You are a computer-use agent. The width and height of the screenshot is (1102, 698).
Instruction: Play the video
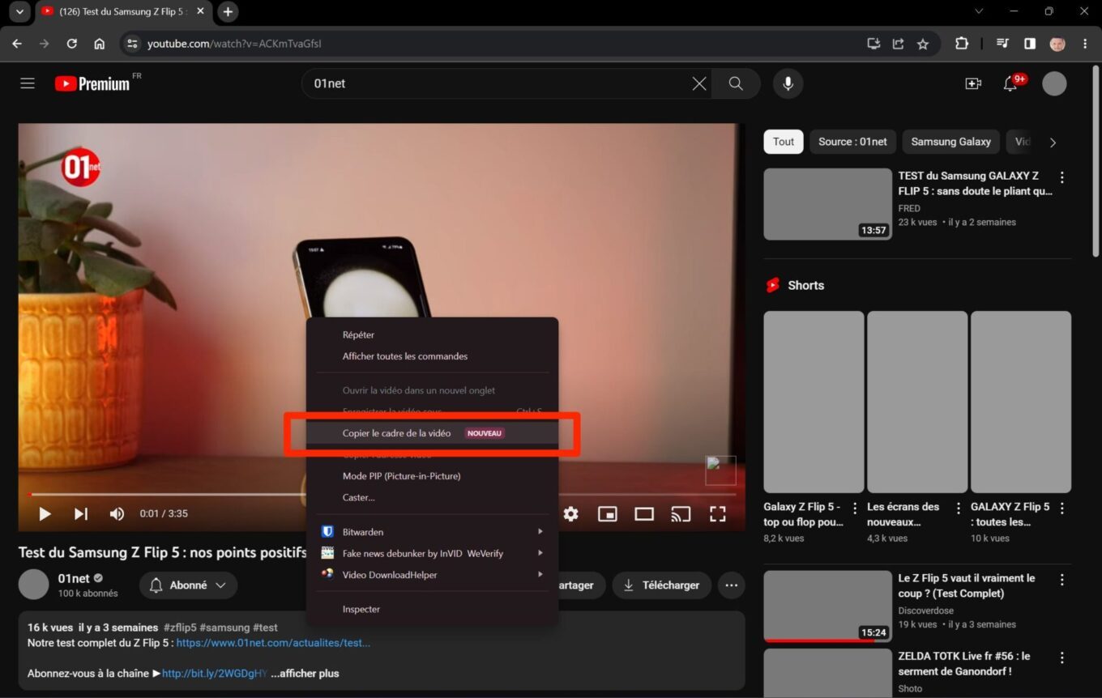pyautogui.click(x=45, y=513)
